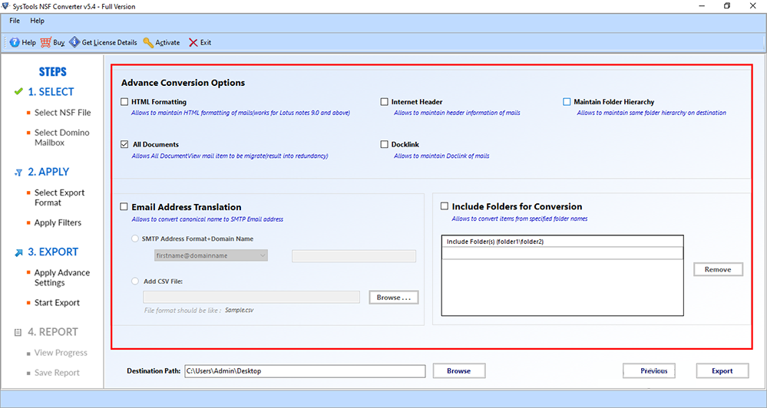Click "Allows to maintain header information of mails" text
Image resolution: width=767 pixels, height=408 pixels.
(457, 113)
